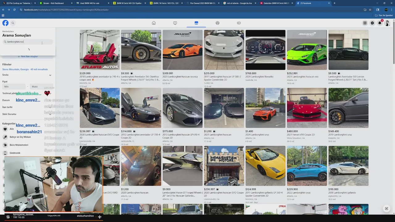The width and height of the screenshot is (395, 222).
Task: Click the Bahçe ve Dış Mekan category icon
Action: [5, 137]
